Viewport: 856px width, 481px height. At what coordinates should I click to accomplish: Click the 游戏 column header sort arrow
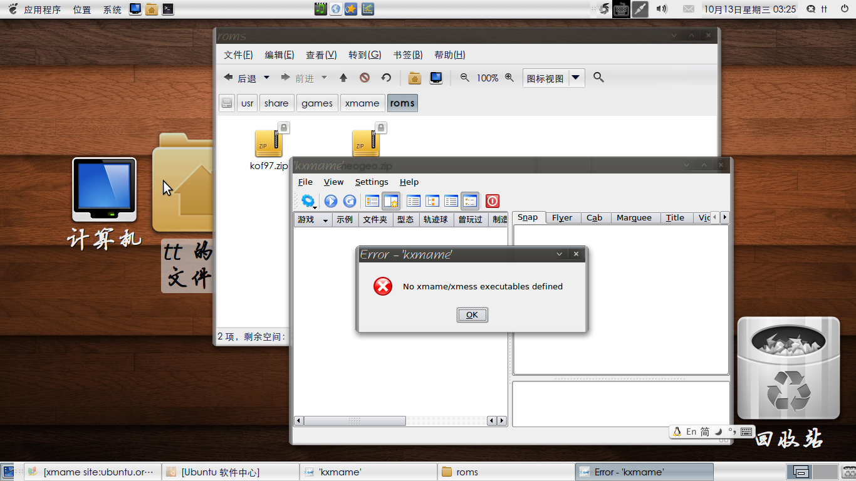tap(325, 220)
